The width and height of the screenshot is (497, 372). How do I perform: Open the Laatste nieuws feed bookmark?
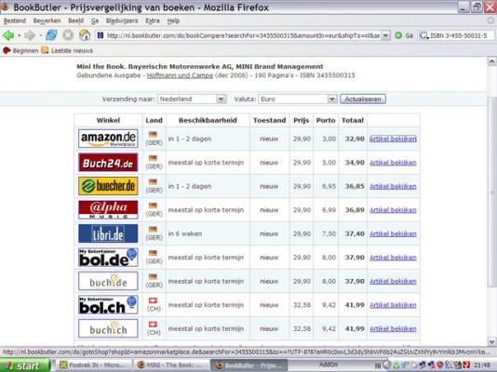68,50
